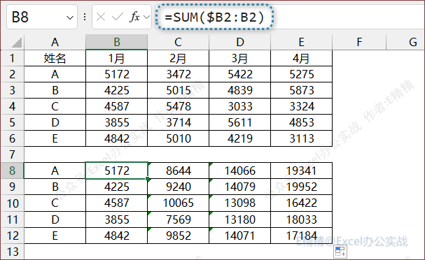This screenshot has width=425, height=260.
Task: Select row 7 header
Action: point(12,154)
